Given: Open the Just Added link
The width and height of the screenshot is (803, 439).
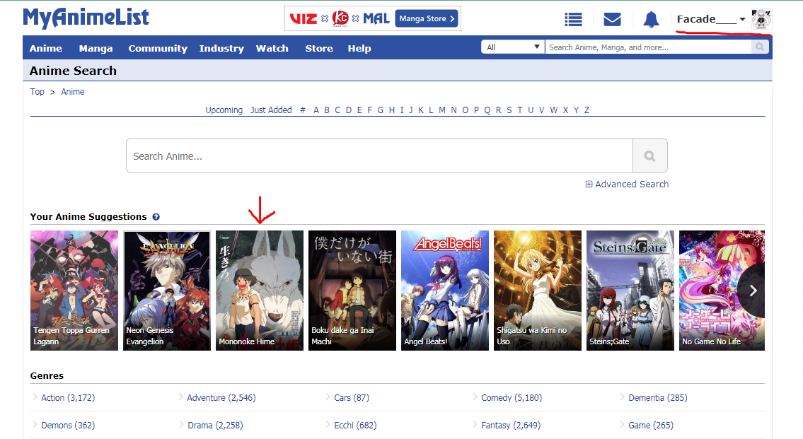Looking at the screenshot, I should (271, 110).
